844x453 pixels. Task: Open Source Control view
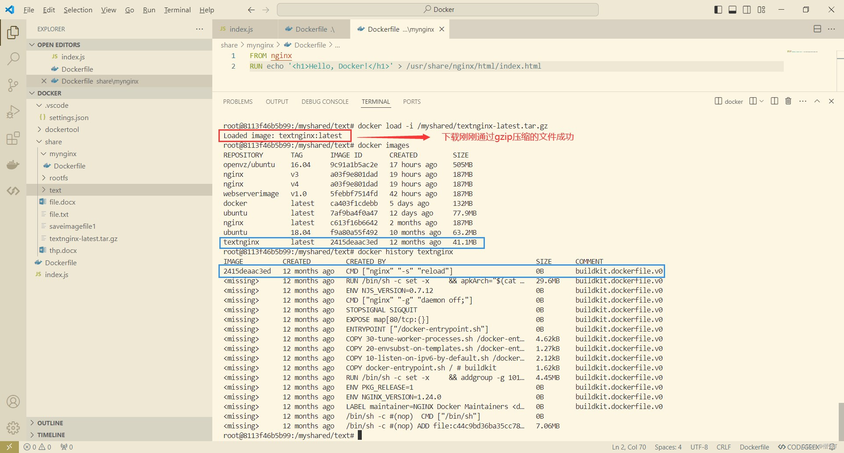13,85
